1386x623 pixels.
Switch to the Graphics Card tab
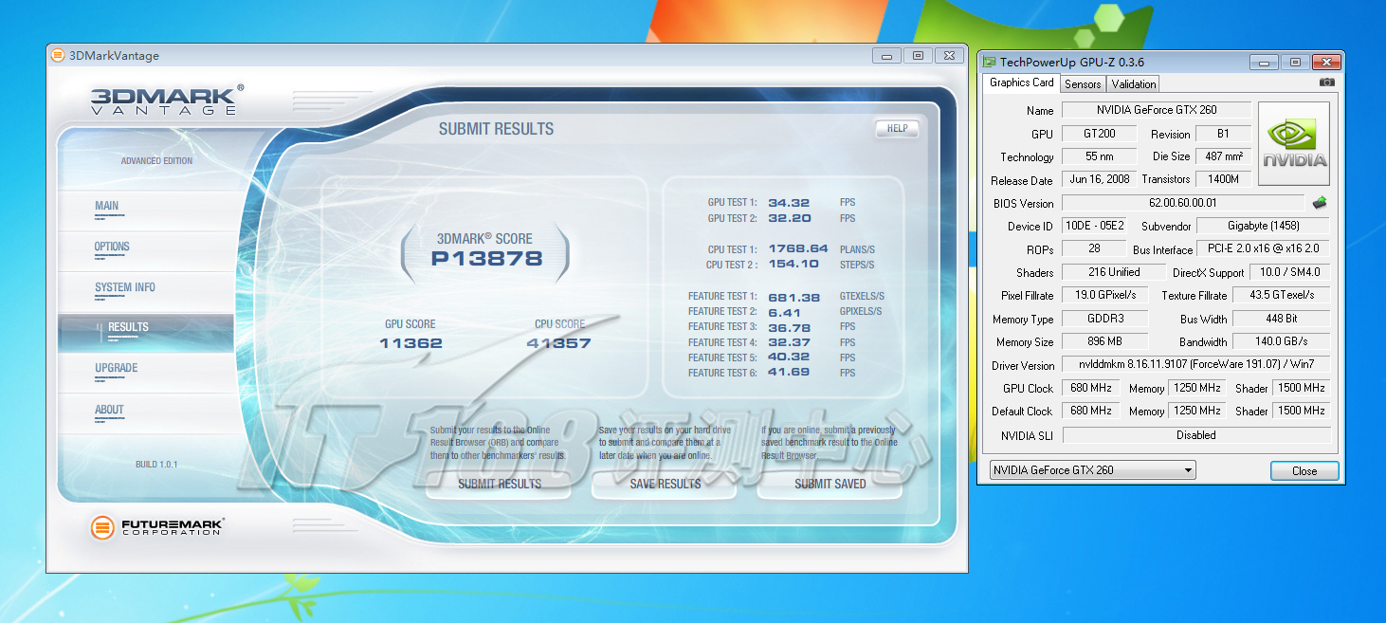(x=1021, y=82)
